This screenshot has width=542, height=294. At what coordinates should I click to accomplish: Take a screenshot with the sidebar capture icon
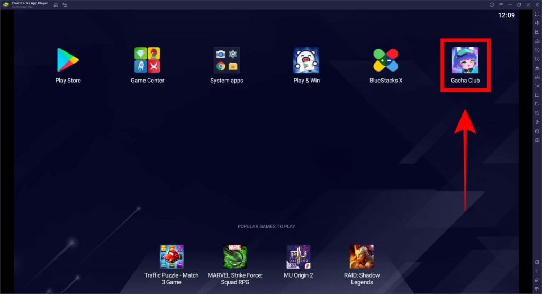(x=537, y=86)
